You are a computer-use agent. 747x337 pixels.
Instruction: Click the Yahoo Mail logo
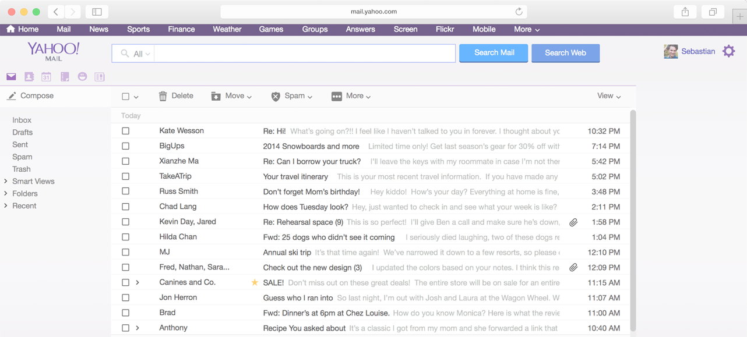tap(53, 51)
